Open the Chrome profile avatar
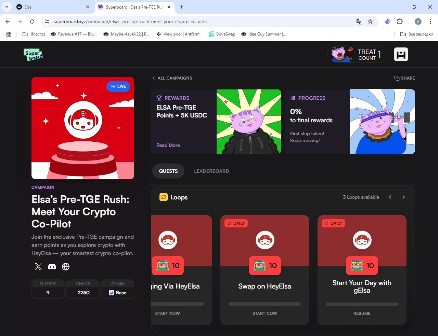 click(418, 22)
